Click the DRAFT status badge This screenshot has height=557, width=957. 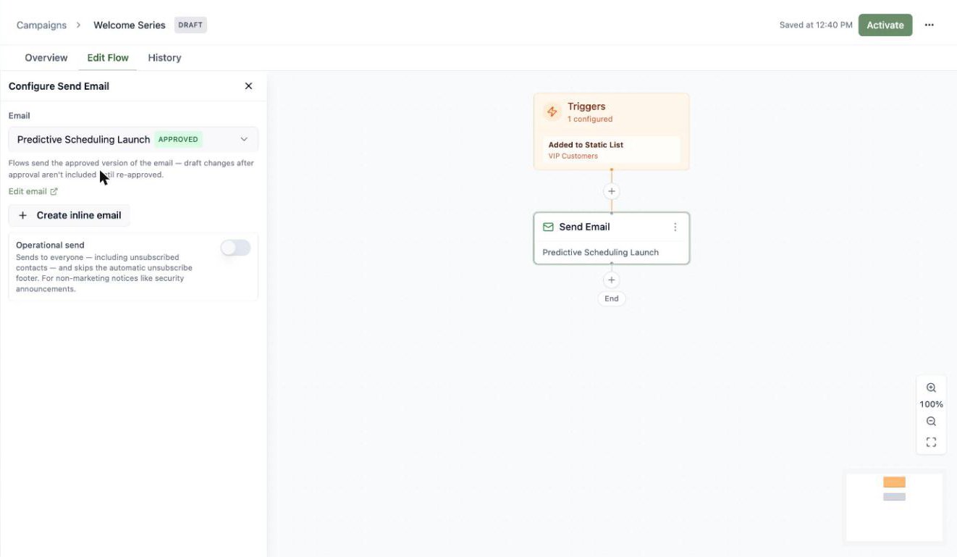pos(190,25)
